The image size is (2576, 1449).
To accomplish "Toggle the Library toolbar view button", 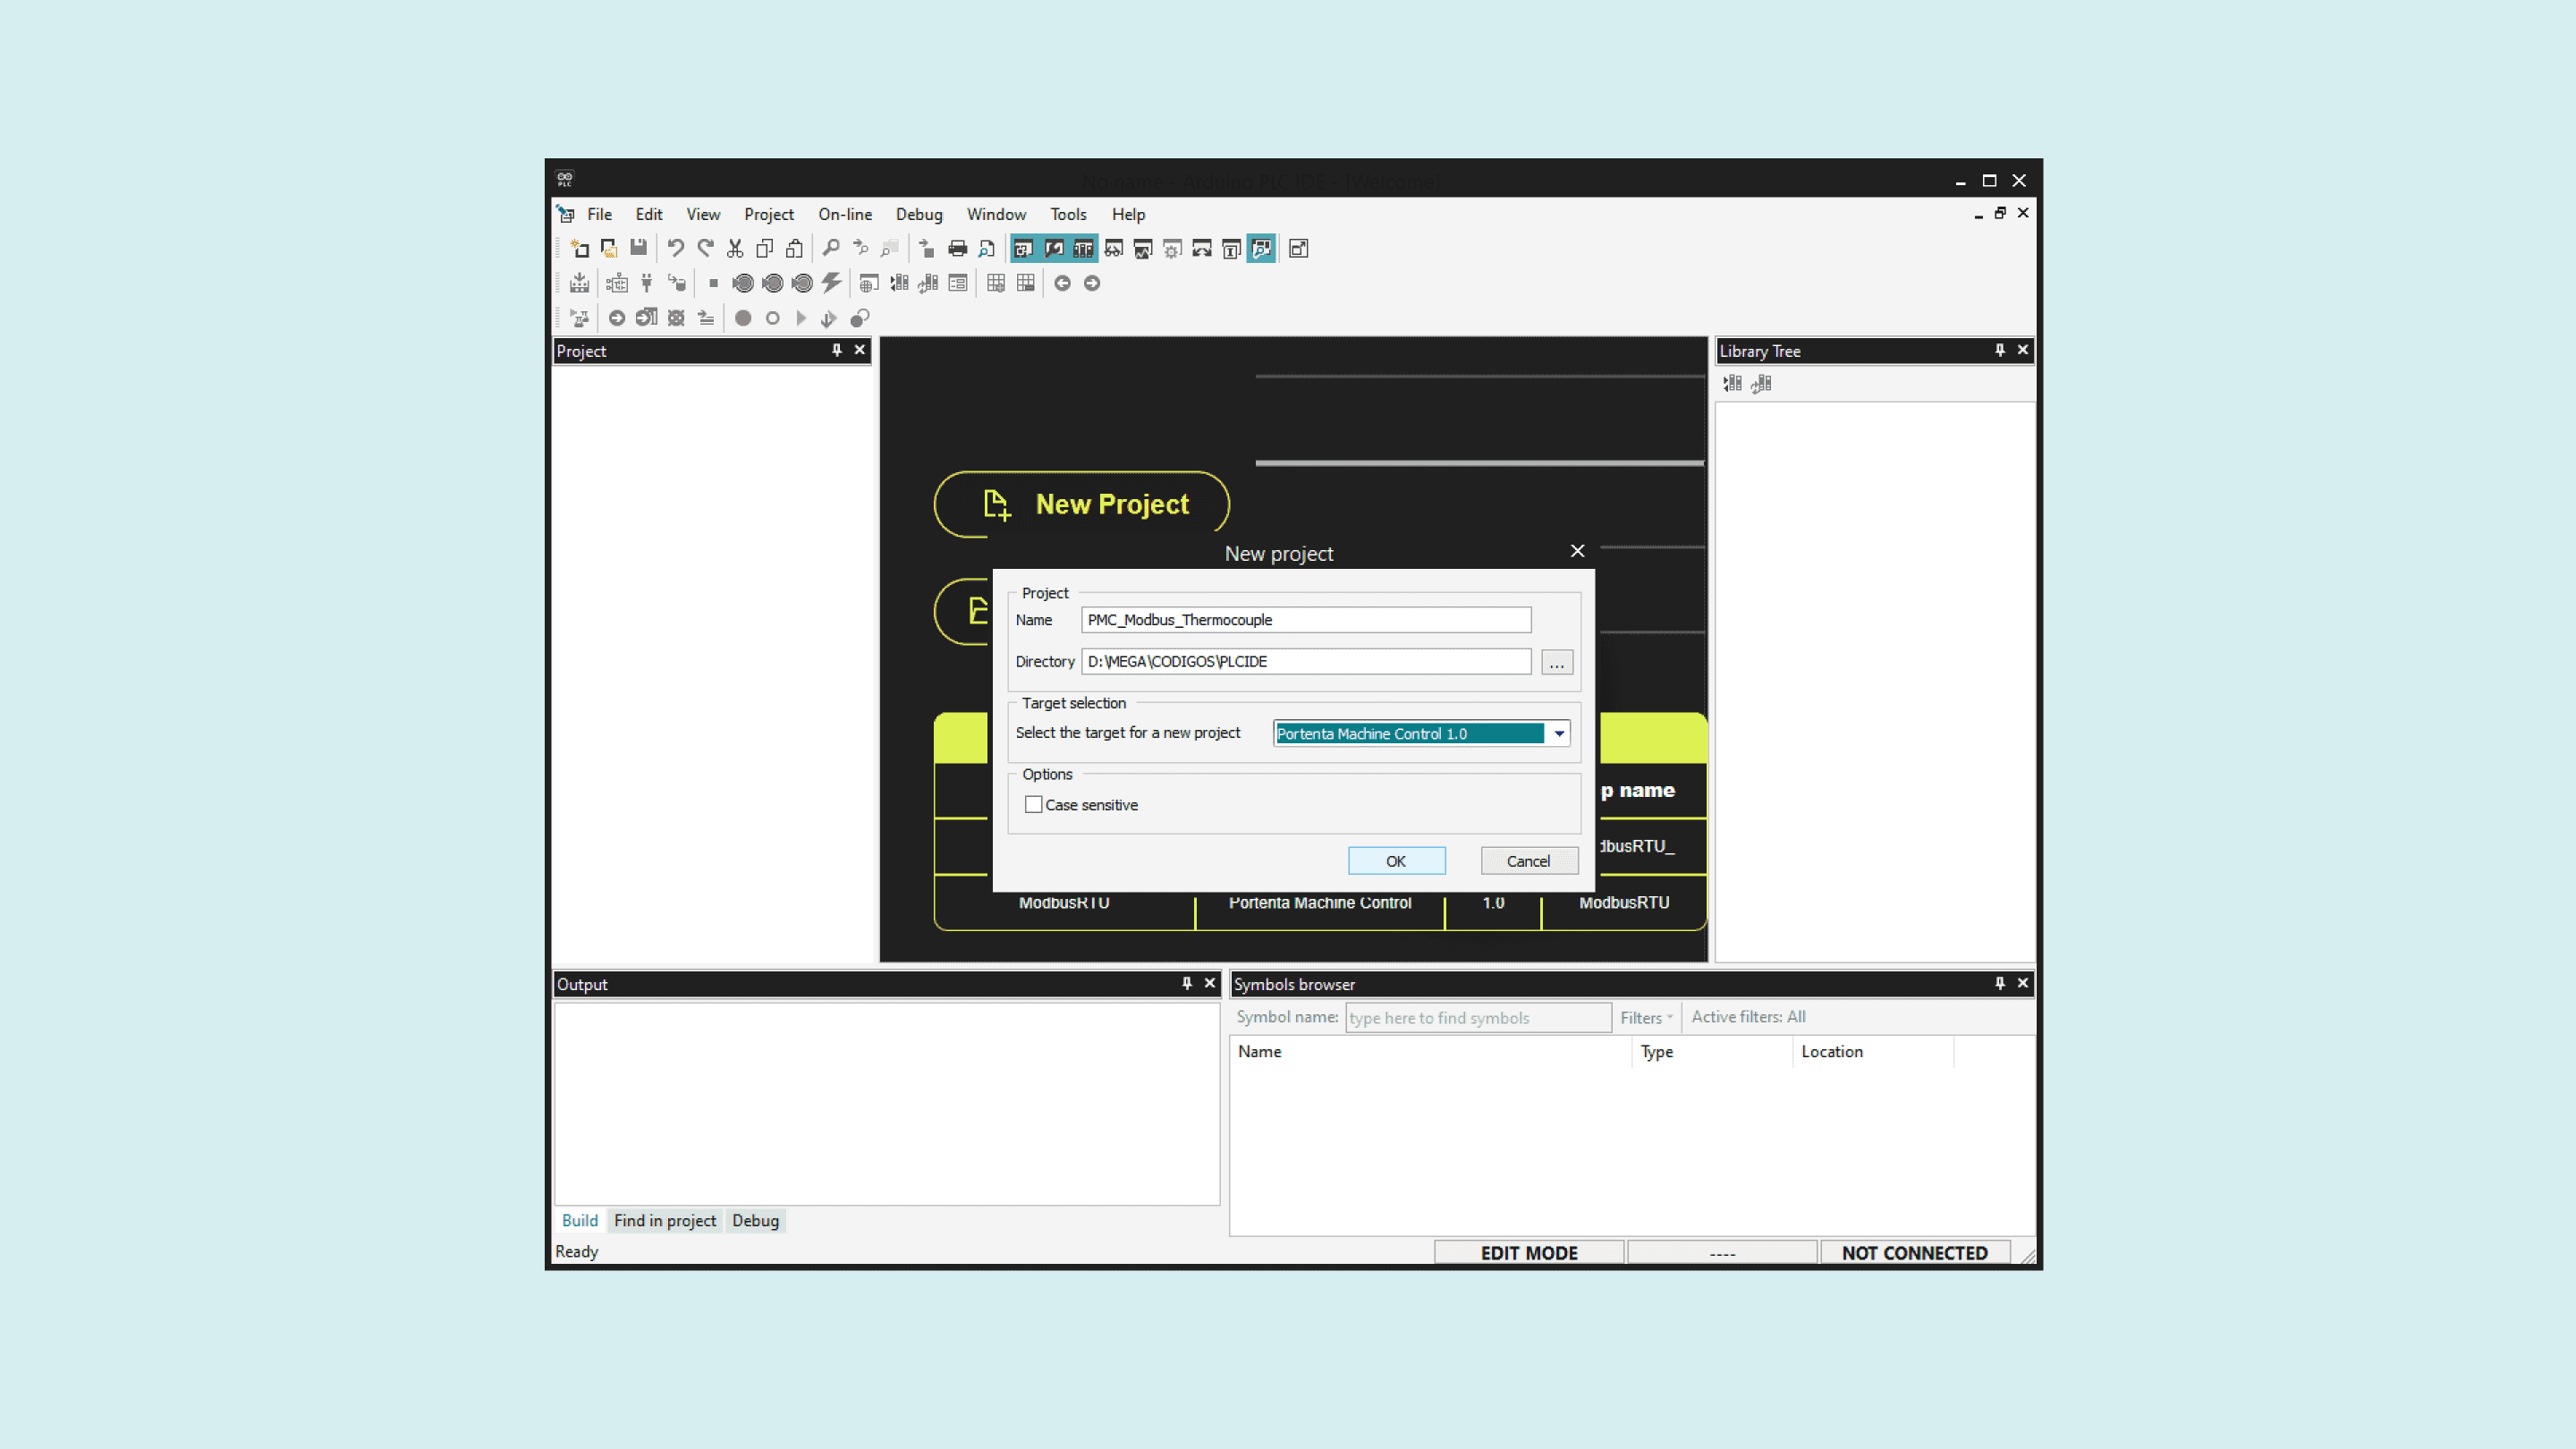I will tap(1083, 249).
